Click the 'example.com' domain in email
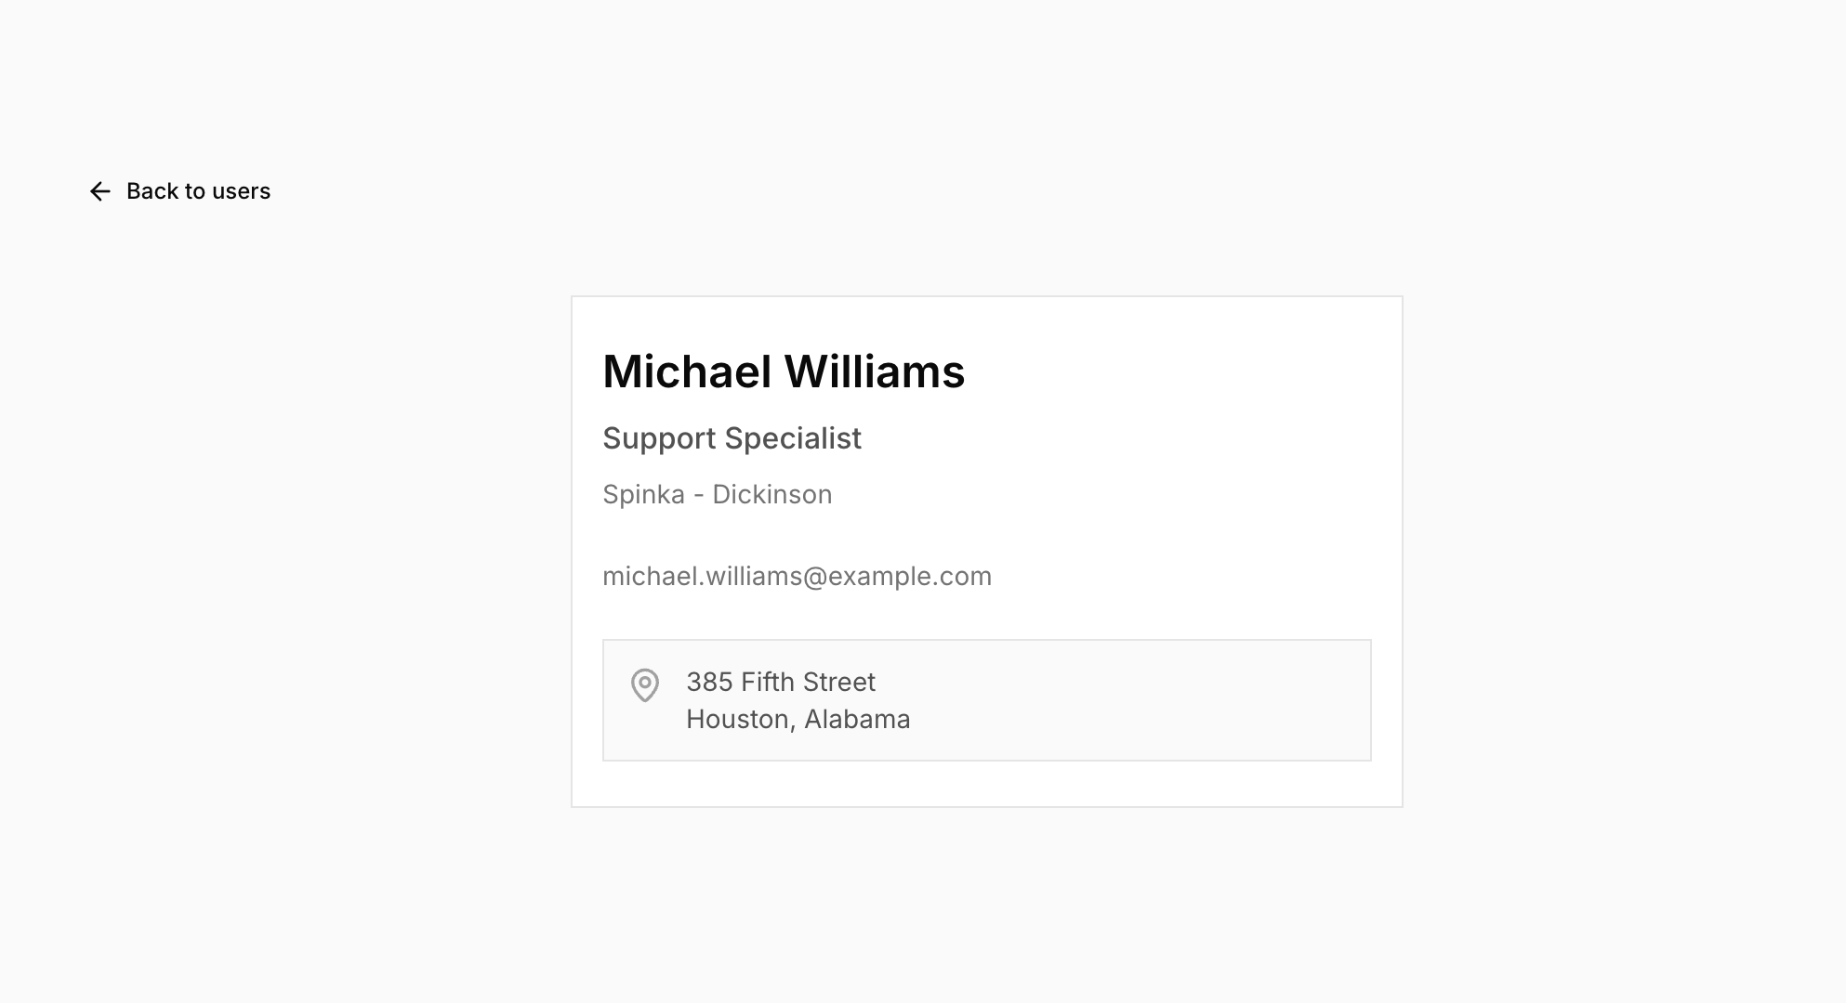The height and width of the screenshot is (1003, 1846). point(910,576)
